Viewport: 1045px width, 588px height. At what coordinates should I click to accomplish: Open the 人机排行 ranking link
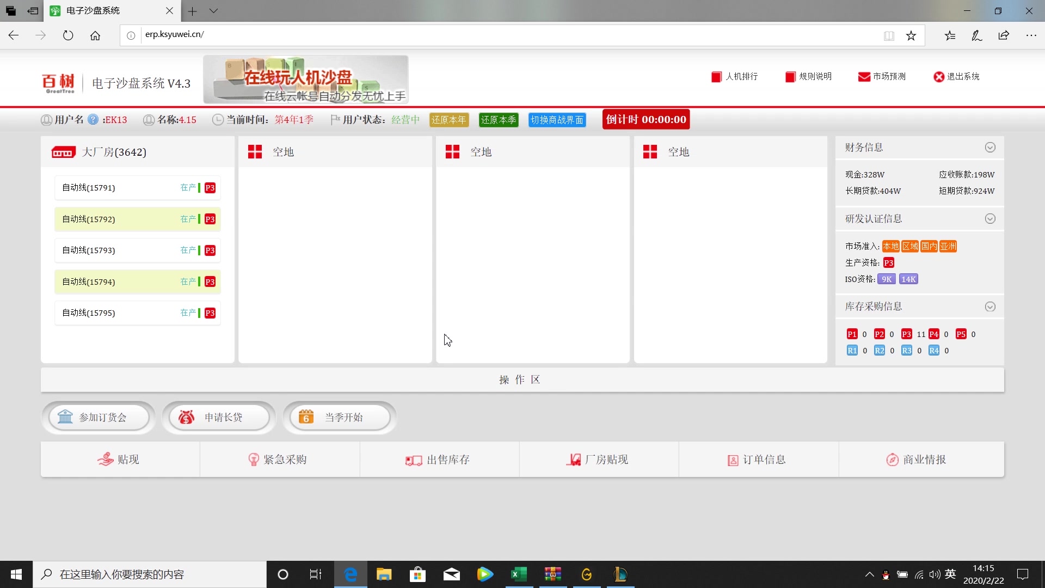(734, 77)
